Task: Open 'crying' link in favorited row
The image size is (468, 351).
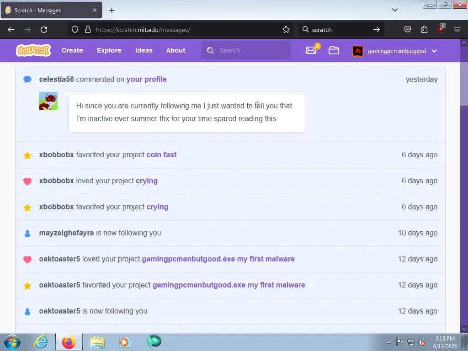Action: click(x=157, y=207)
